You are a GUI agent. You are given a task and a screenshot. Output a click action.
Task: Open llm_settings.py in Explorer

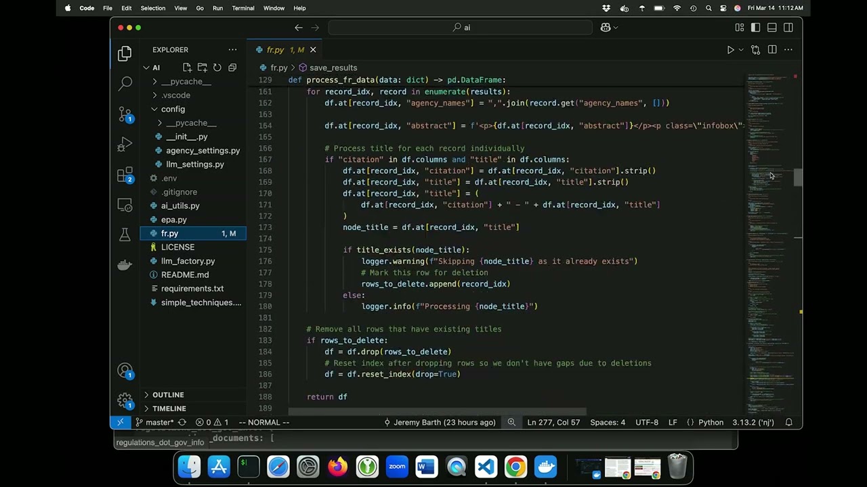click(x=194, y=164)
